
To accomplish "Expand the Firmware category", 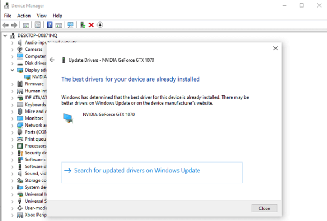I will 12,84.
